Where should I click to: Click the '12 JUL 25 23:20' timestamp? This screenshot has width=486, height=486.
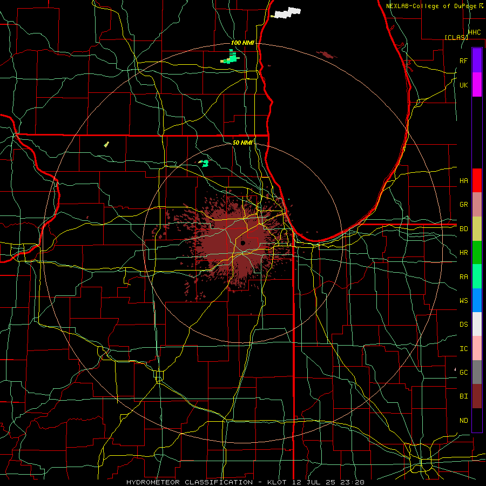328,482
